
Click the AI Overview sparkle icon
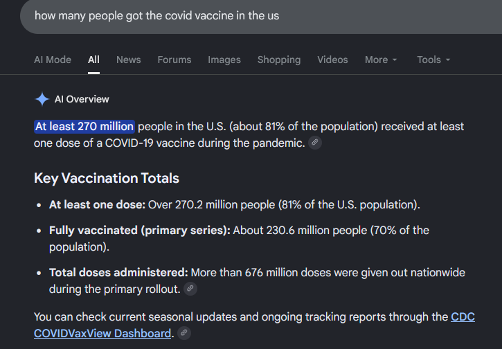[x=42, y=99]
